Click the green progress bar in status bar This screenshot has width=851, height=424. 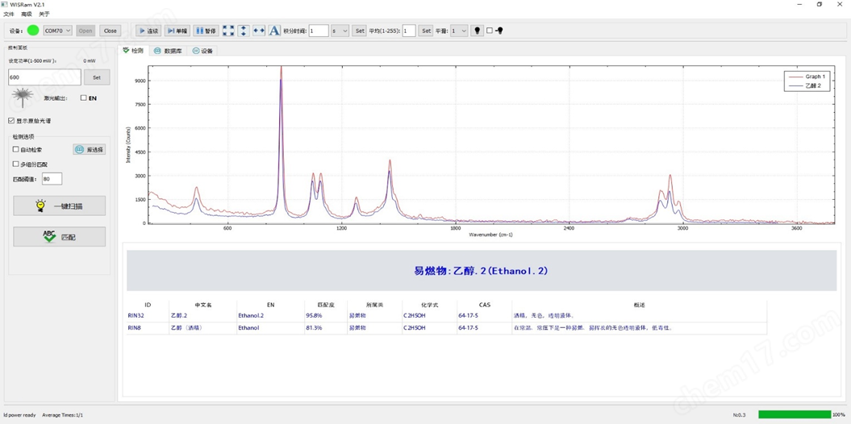point(794,414)
